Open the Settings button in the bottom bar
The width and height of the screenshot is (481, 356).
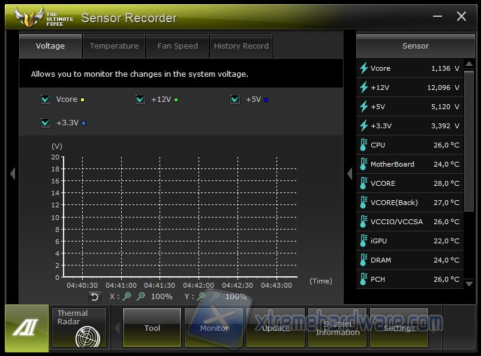click(x=399, y=328)
